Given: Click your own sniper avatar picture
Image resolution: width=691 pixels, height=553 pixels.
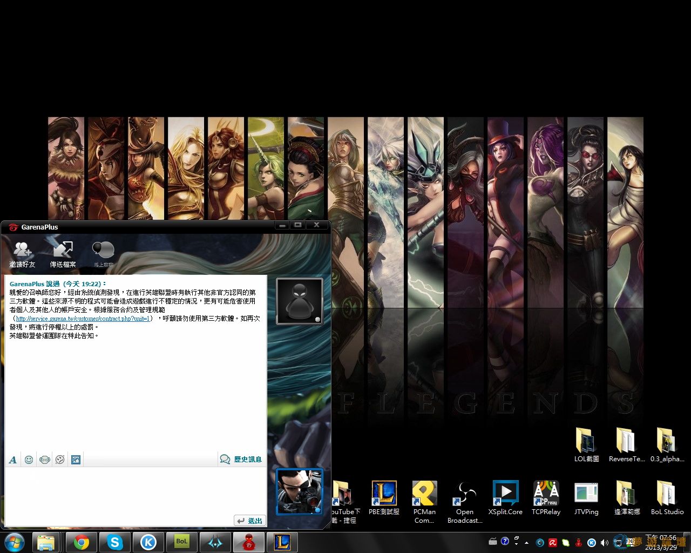Looking at the screenshot, I should pyautogui.click(x=299, y=491).
